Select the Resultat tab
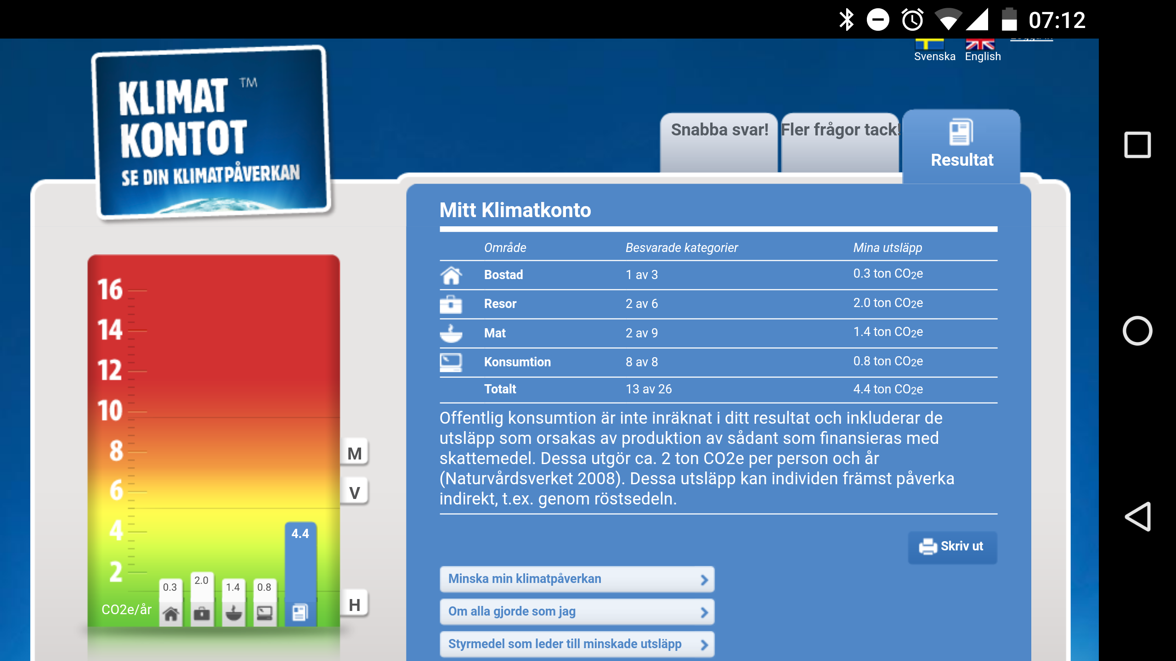Screen dimensions: 1176x661 (x=961, y=146)
